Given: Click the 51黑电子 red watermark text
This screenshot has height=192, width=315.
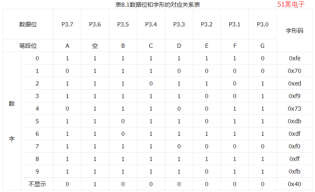Looking at the screenshot, I should coord(291,5).
